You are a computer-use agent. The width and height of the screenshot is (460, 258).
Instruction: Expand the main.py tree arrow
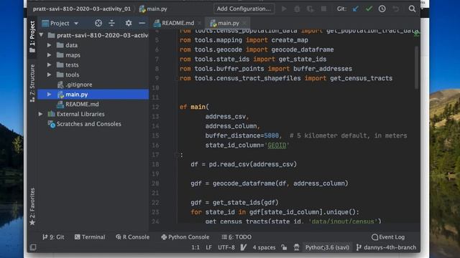(x=49, y=94)
